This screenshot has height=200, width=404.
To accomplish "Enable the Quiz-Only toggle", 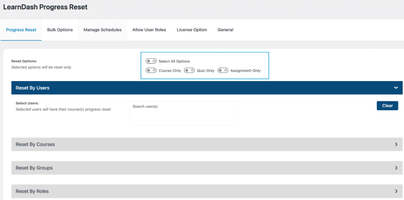I will (x=189, y=70).
